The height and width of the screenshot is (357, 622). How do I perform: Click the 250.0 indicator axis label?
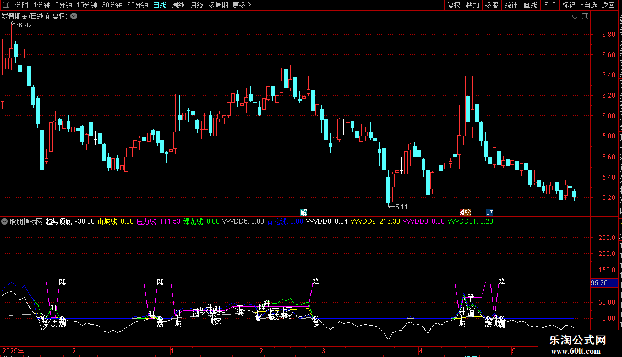click(x=607, y=237)
